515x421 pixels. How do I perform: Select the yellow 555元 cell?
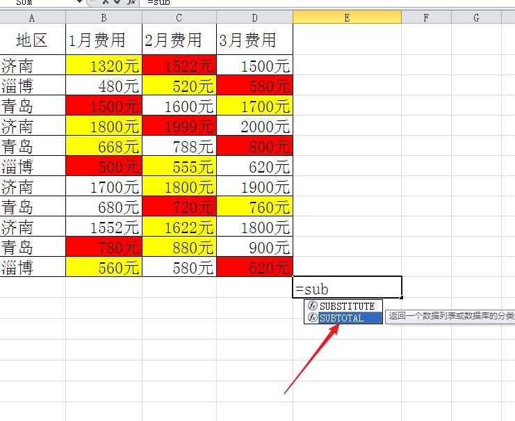coord(179,166)
